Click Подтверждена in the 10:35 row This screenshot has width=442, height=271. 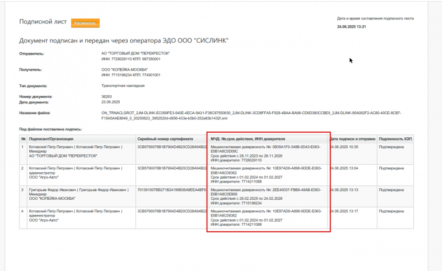[x=391, y=147]
